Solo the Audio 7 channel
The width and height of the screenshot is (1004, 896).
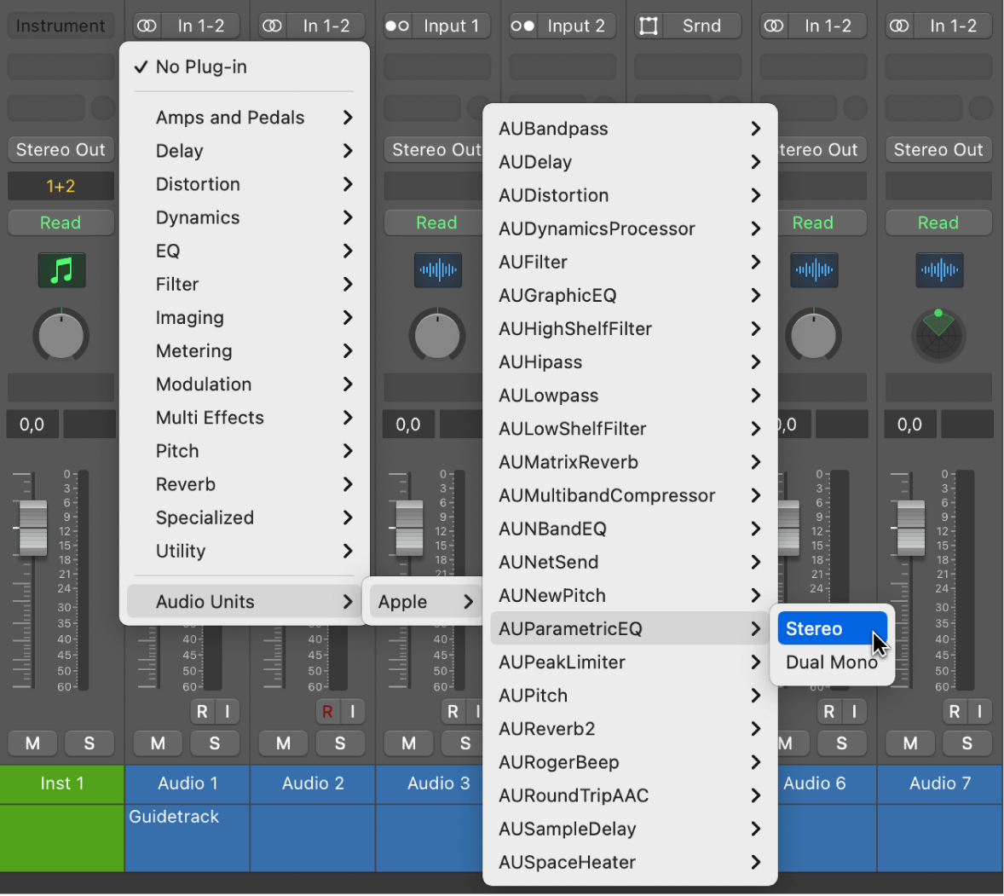967,743
